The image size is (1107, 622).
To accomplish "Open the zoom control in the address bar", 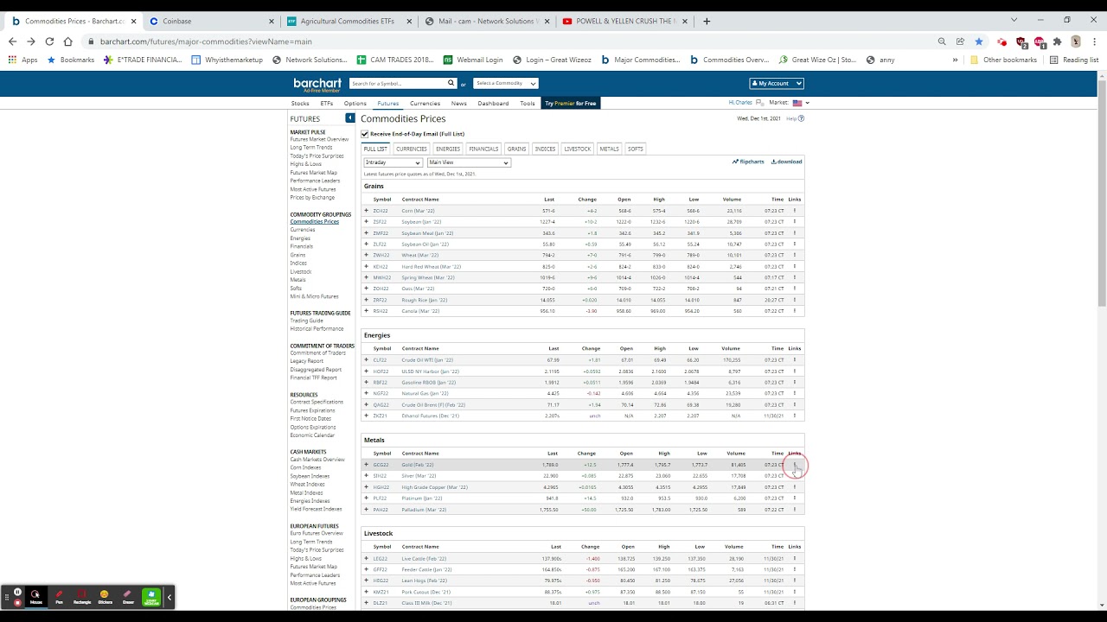I will (942, 41).
